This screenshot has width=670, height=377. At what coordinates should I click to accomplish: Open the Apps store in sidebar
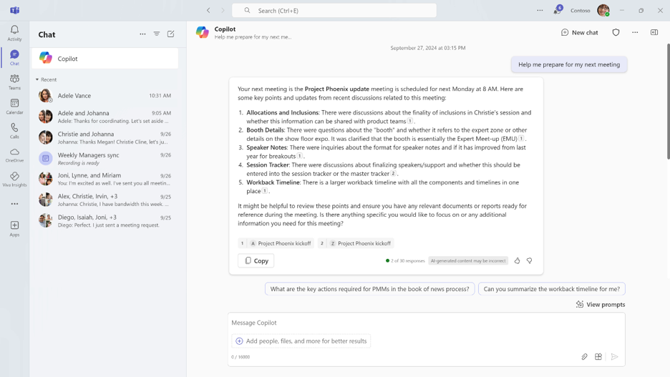coord(14,228)
